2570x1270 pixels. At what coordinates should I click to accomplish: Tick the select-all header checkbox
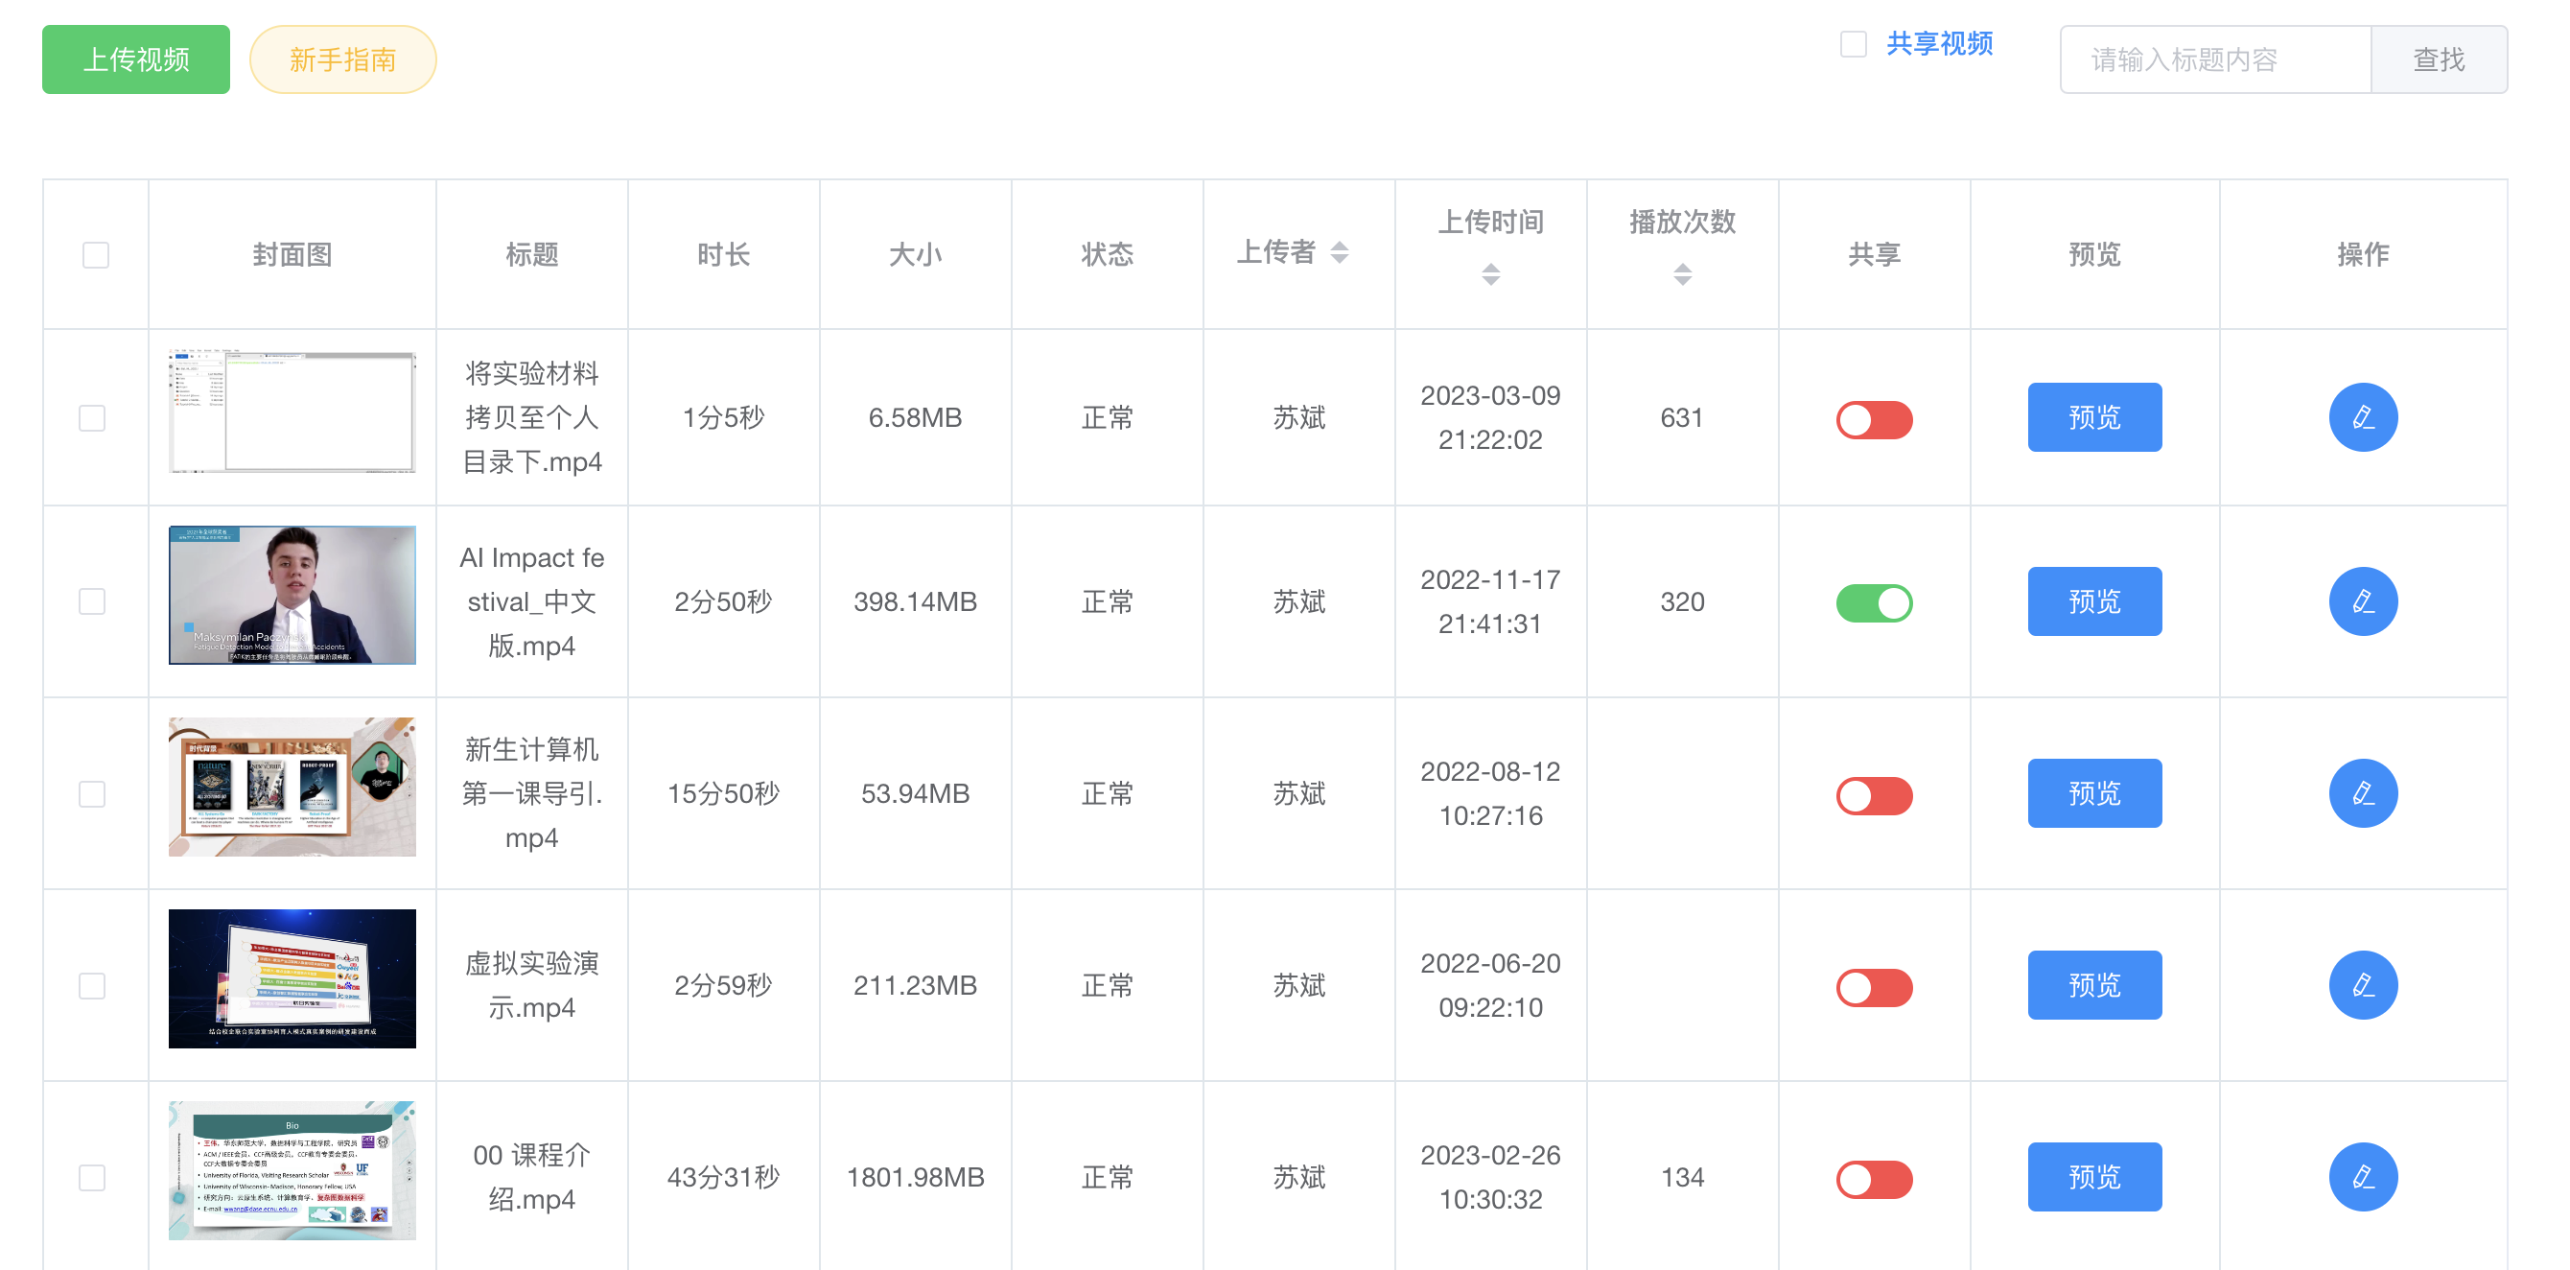point(96,254)
